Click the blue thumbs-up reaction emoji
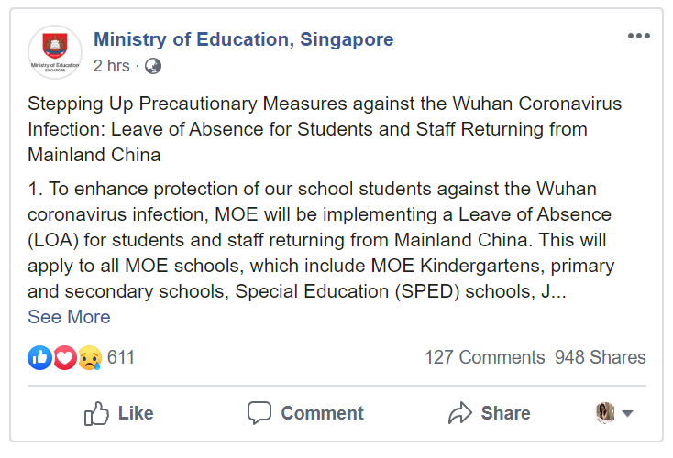 click(x=39, y=357)
